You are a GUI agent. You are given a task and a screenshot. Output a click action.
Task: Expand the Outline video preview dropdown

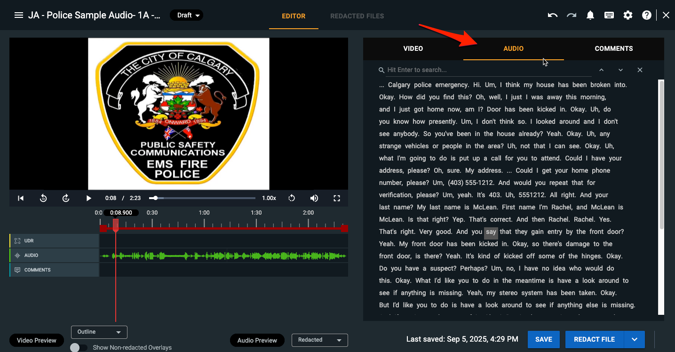tap(99, 332)
